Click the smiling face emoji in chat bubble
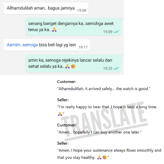The height and width of the screenshot is (164, 164). pyautogui.click(x=73, y=66)
